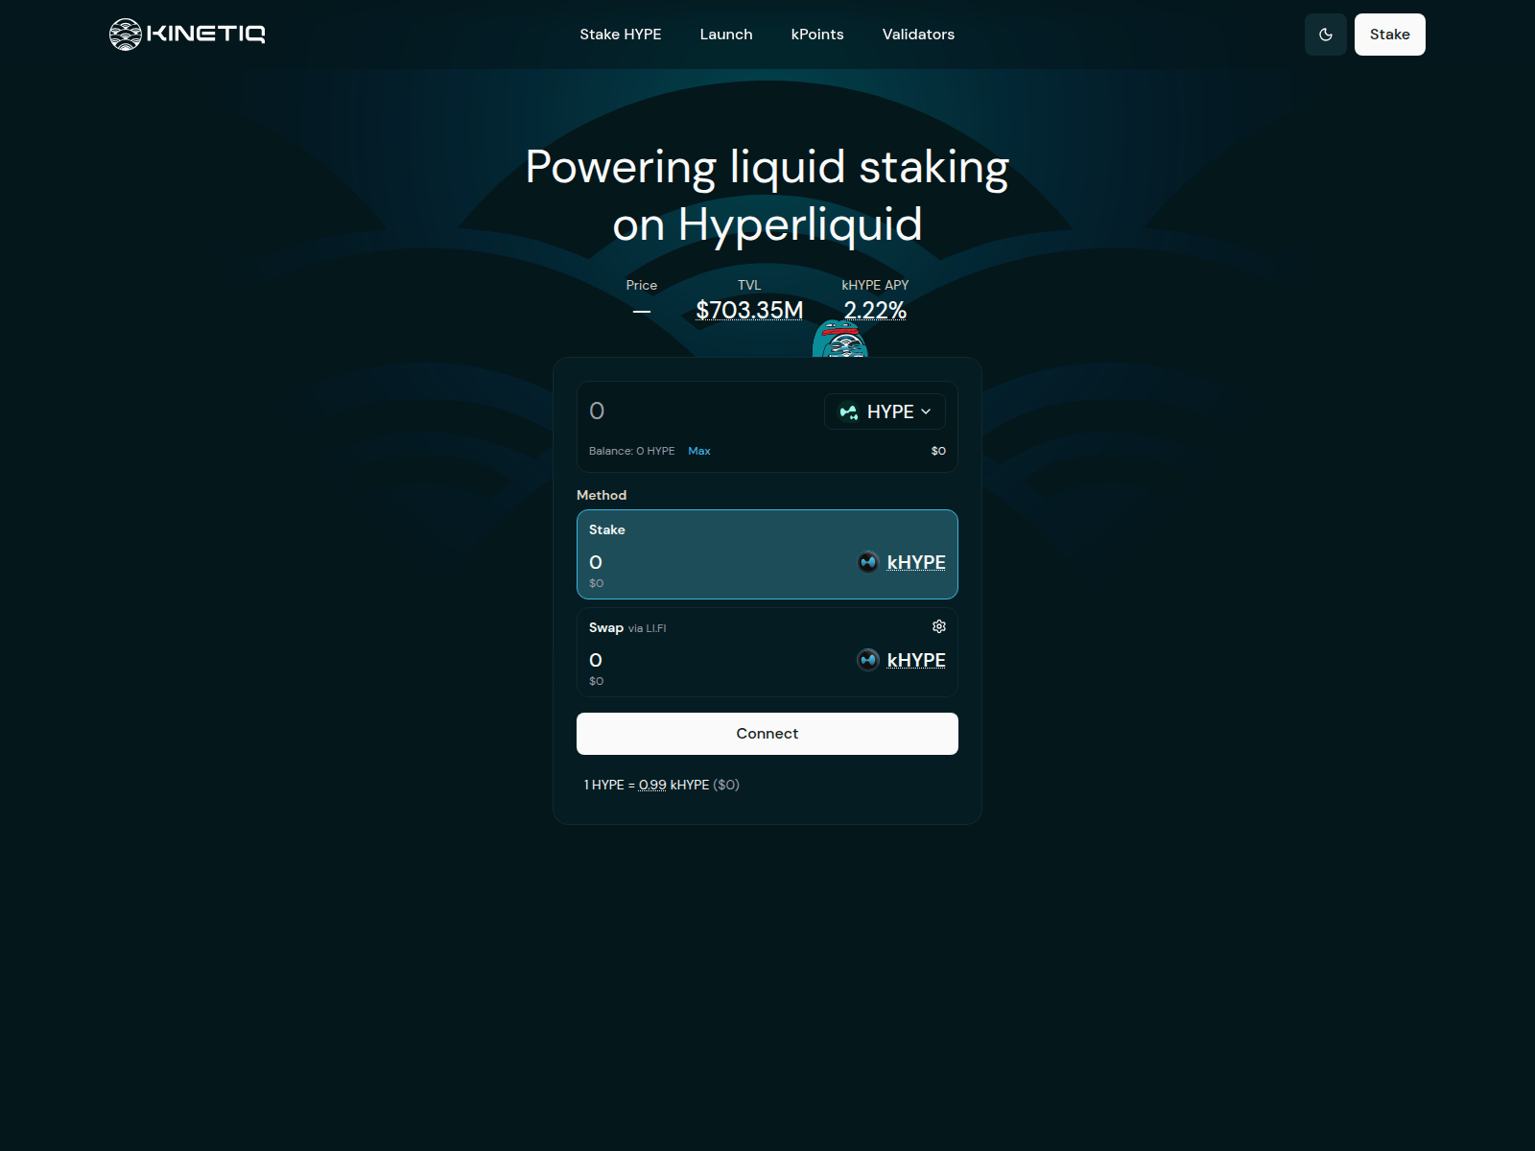Click the Method label
Viewport: 1535px width, 1151px height.
click(x=602, y=495)
